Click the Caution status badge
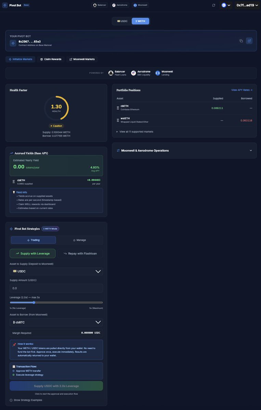Viewport: 261px width, 410px height. 56,126
